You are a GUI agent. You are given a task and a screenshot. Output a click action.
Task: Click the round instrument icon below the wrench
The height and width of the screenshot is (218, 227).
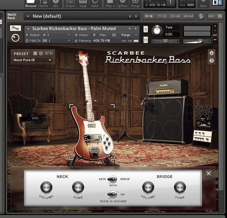(15, 38)
